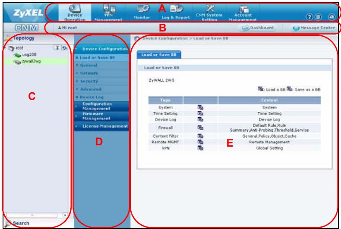Image resolution: width=341 pixels, height=229 pixels.
Task: Click the Content column header
Action: coord(269,100)
